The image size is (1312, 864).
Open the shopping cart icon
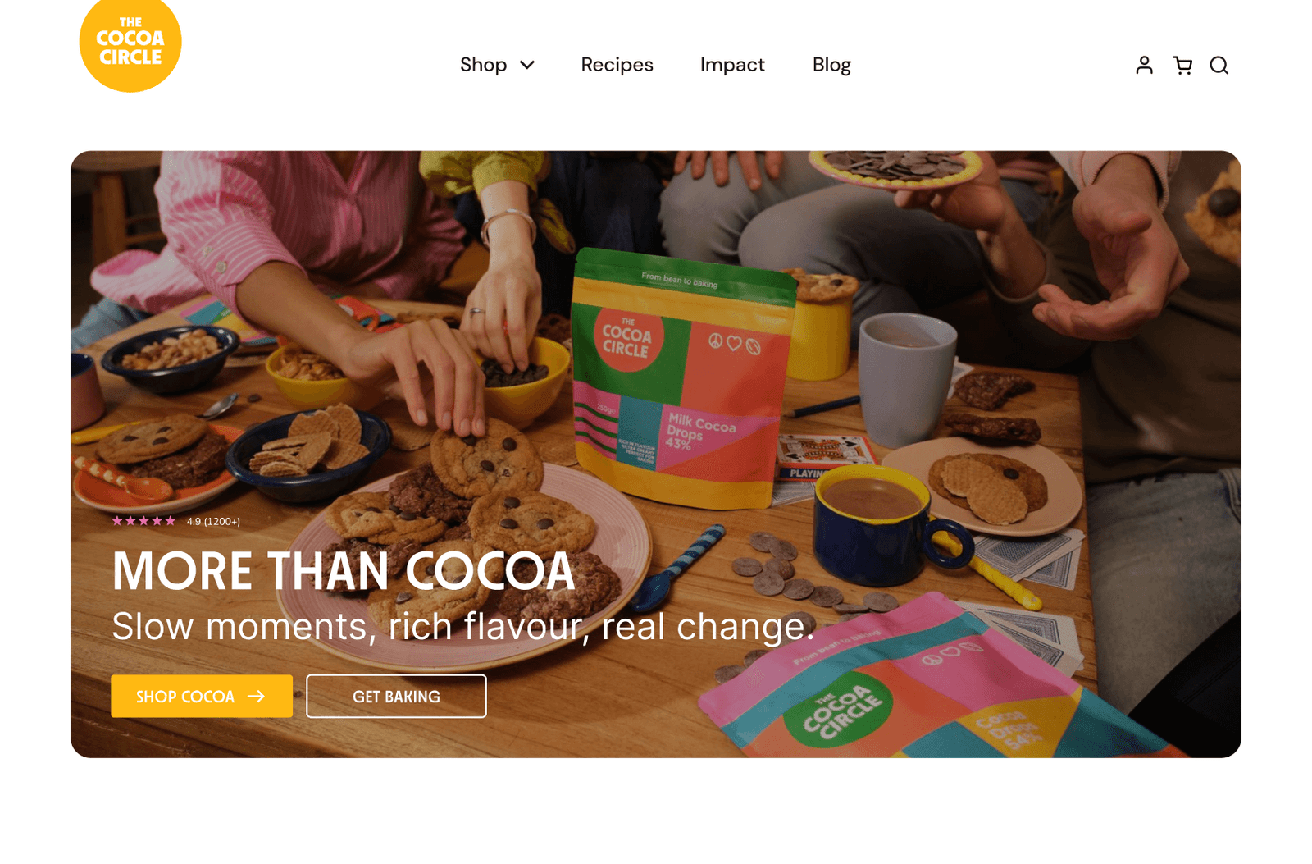pos(1182,65)
